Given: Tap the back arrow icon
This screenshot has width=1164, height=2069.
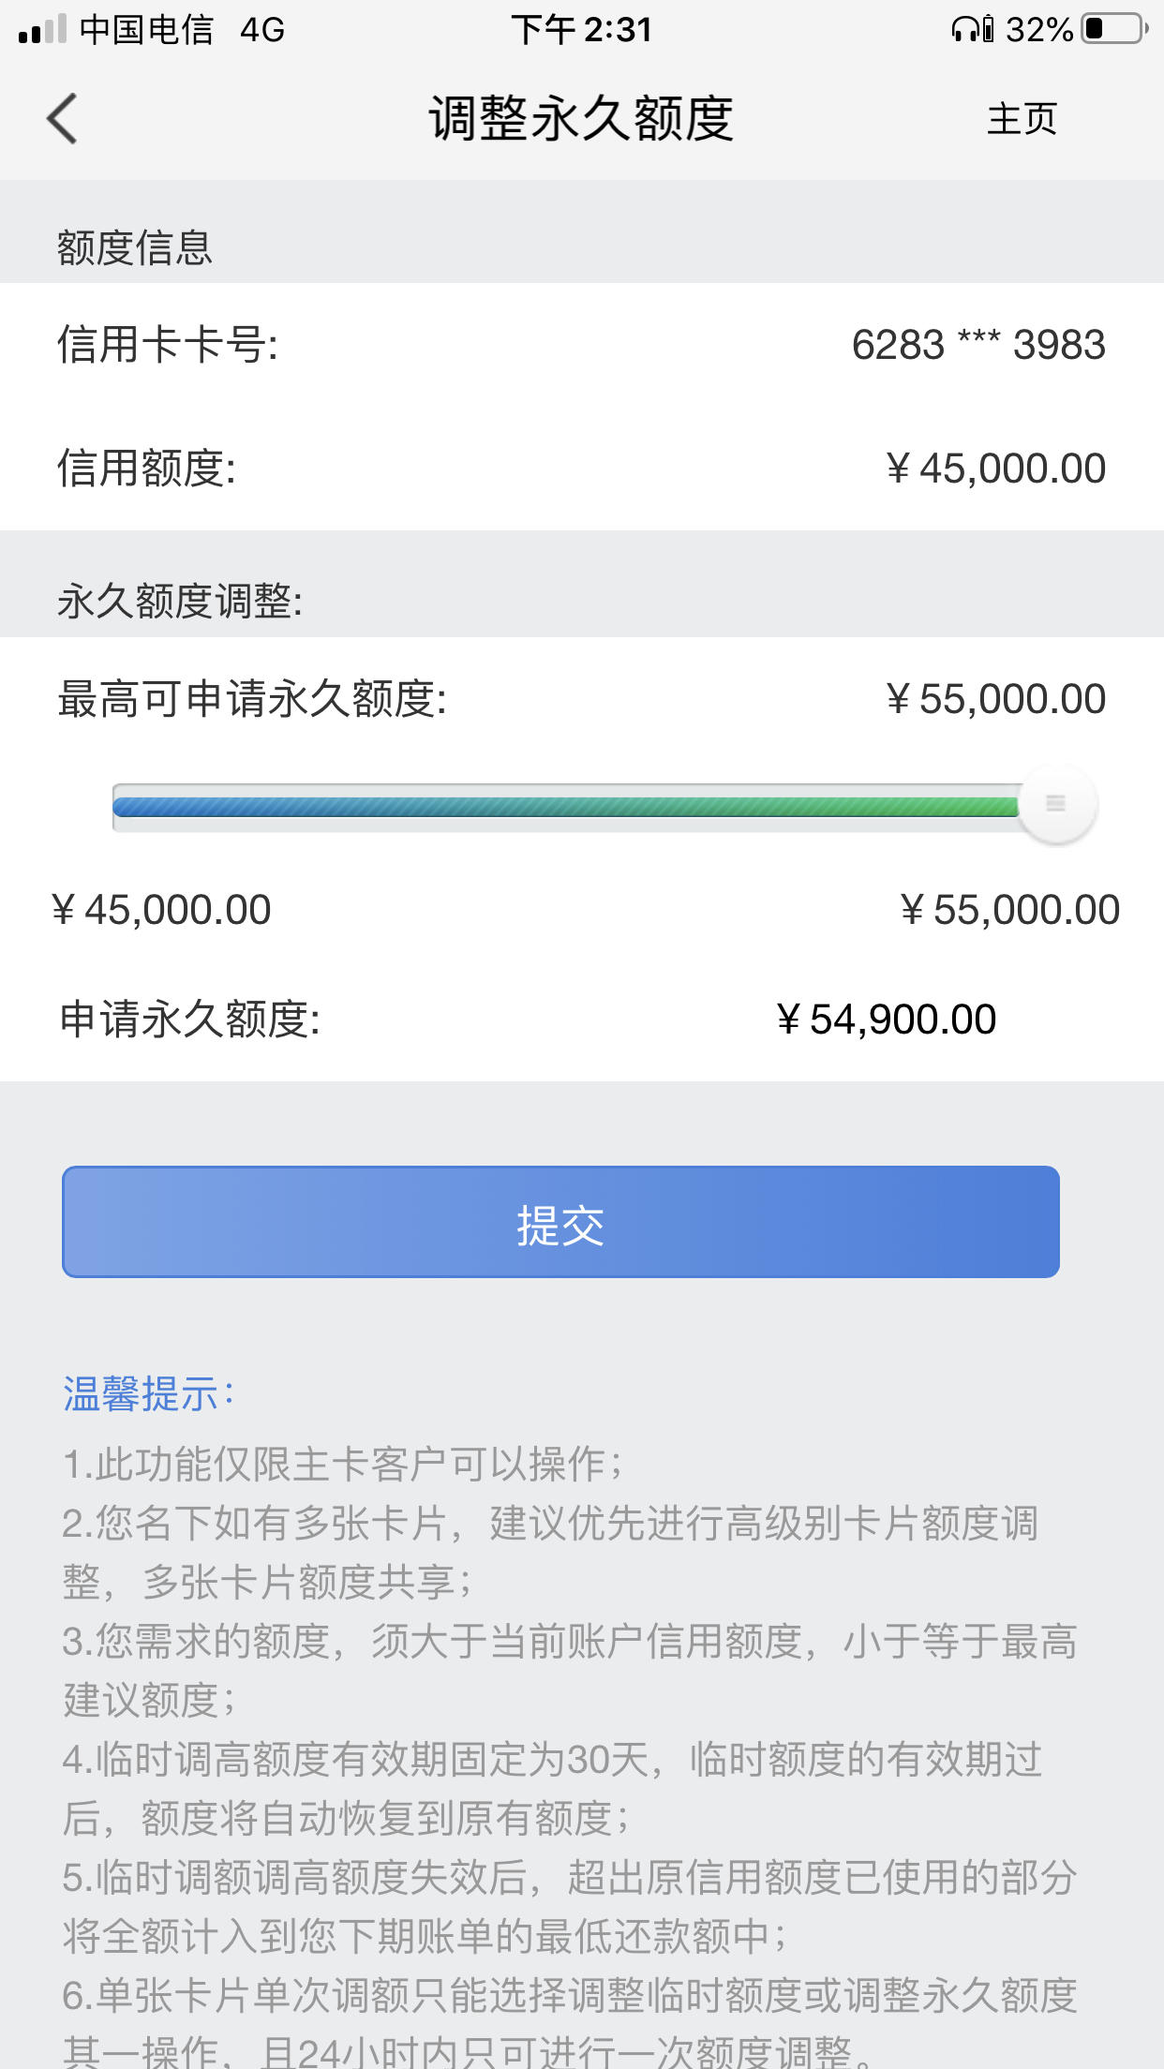Looking at the screenshot, I should [x=62, y=119].
